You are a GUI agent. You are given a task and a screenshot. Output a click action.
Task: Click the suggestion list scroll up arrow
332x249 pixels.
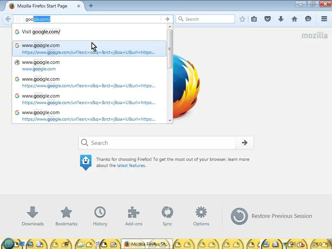tap(170, 27)
